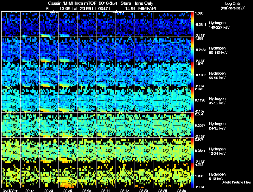Image resolution: width=253 pixels, height=192 pixels.
Task: Open the Hydrogen 35-55 keV panel at 23:11
Action: coord(106,100)
